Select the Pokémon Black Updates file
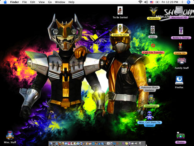This screenshot has width=194, height=146. pyautogui.click(x=150, y=81)
